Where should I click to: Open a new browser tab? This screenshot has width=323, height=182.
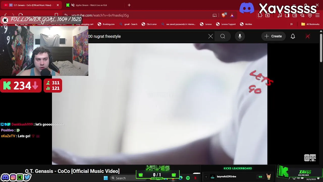(129, 5)
